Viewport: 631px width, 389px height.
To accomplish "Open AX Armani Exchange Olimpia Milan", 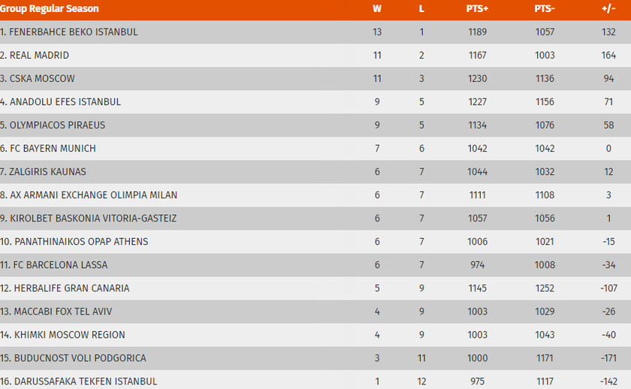I will (x=93, y=195).
